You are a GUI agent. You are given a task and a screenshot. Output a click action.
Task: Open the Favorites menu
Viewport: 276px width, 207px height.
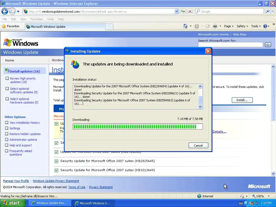[36, 19]
